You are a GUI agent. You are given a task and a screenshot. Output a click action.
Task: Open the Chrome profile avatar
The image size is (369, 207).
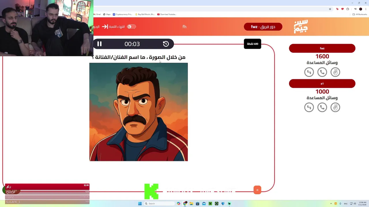(361, 9)
